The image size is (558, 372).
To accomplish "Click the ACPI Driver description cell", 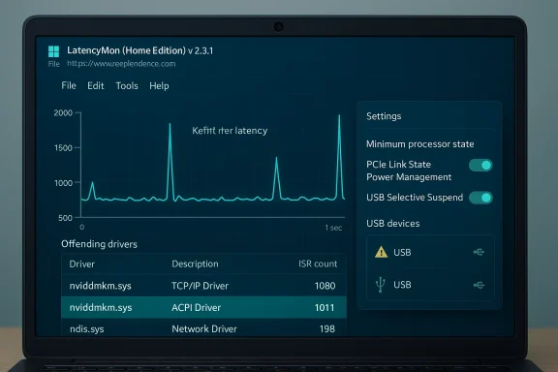I will click(196, 307).
